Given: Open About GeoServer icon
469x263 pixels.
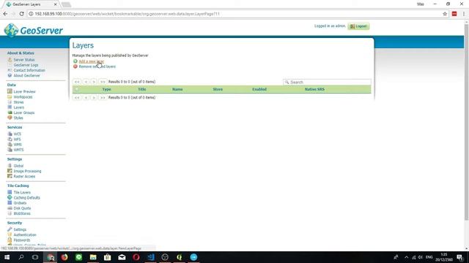Looking at the screenshot, I should 10,75.
